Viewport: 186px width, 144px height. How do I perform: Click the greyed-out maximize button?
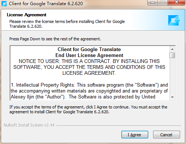coord(163,3)
